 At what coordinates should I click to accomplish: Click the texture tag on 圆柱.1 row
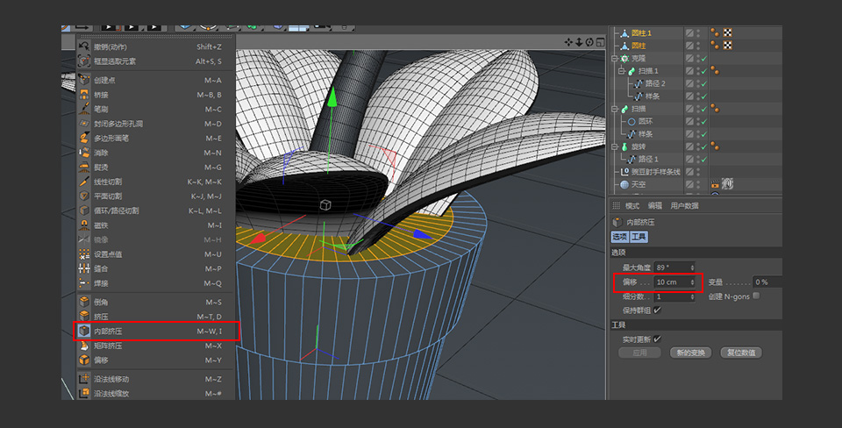click(x=728, y=32)
